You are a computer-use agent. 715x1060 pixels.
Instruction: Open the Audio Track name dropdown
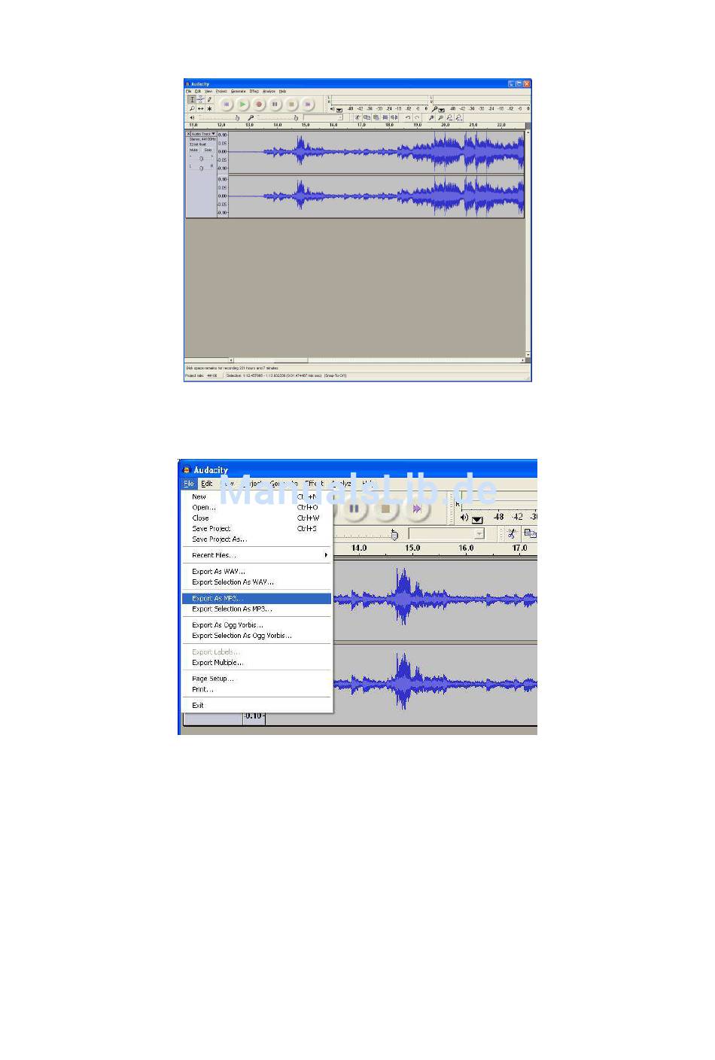(x=204, y=134)
